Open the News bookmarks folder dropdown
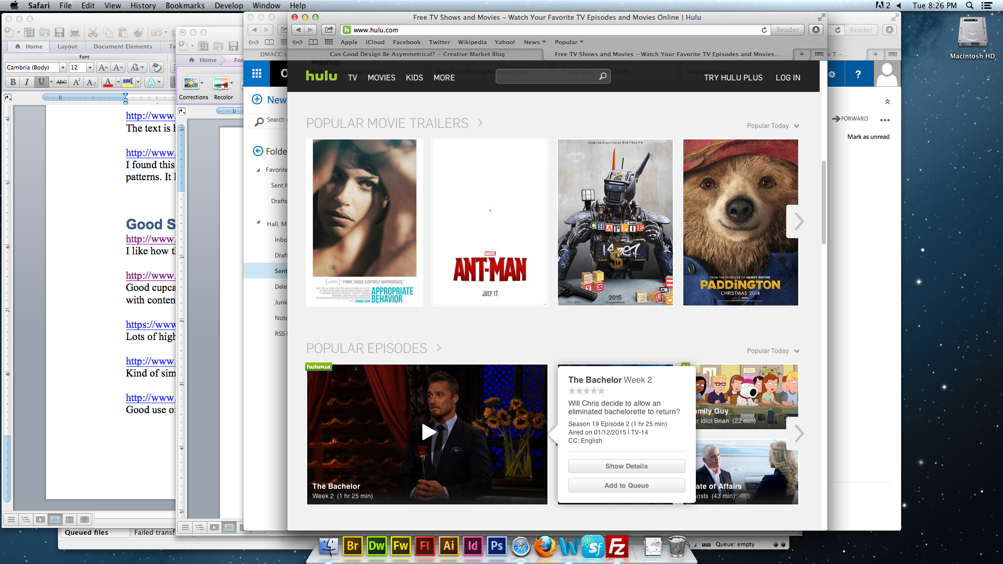Screen dimensions: 1003x564 pyautogui.click(x=534, y=42)
